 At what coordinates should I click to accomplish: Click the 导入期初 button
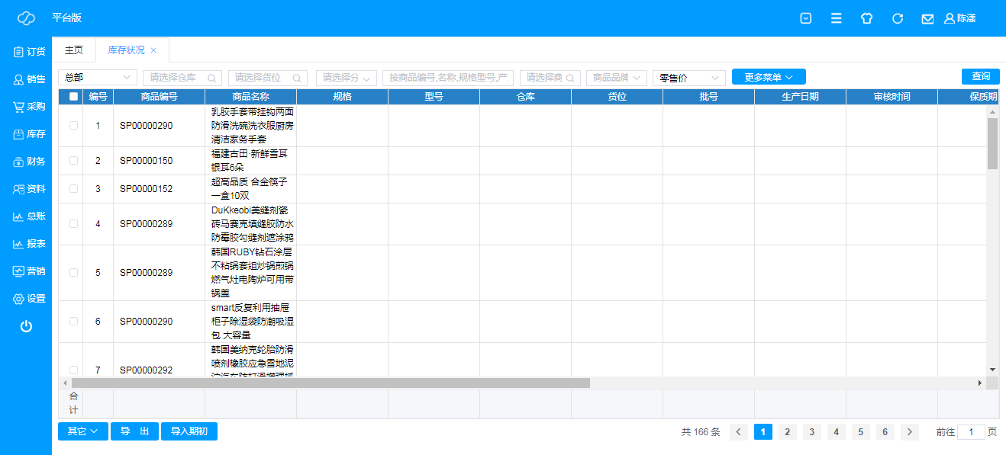(189, 431)
